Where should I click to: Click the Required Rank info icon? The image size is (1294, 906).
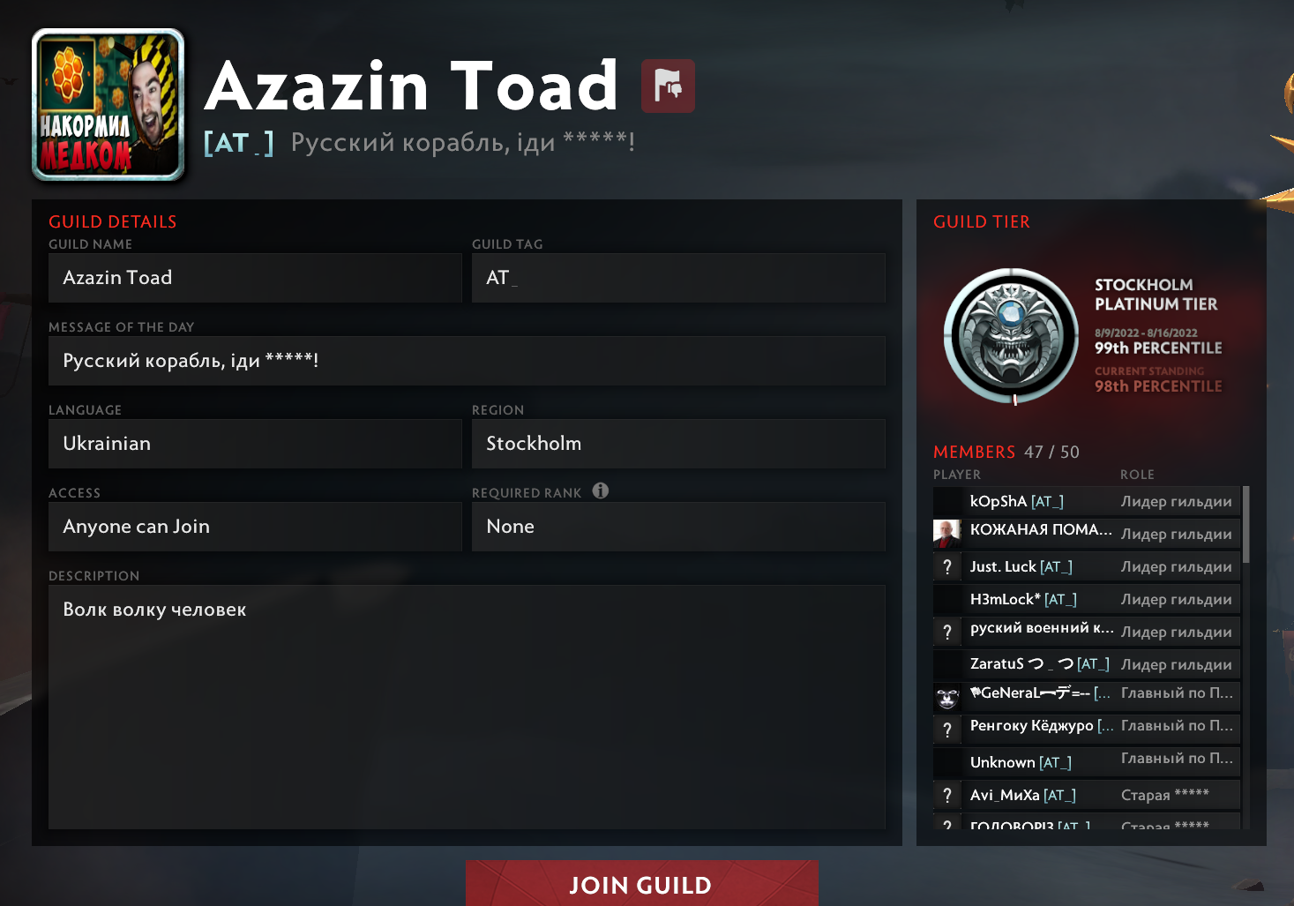click(601, 490)
